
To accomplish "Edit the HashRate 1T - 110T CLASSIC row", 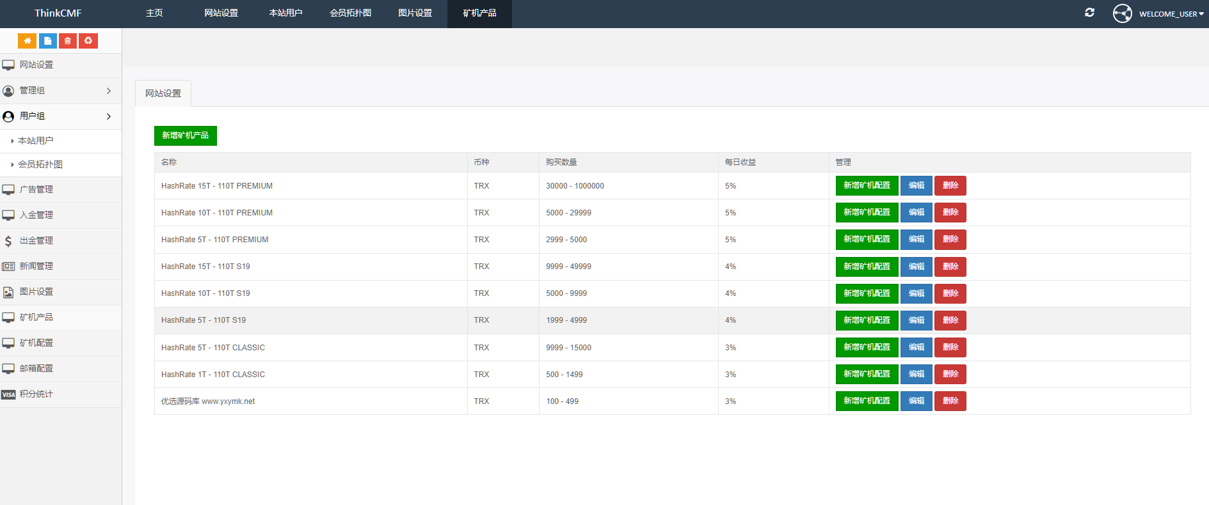I will (917, 374).
